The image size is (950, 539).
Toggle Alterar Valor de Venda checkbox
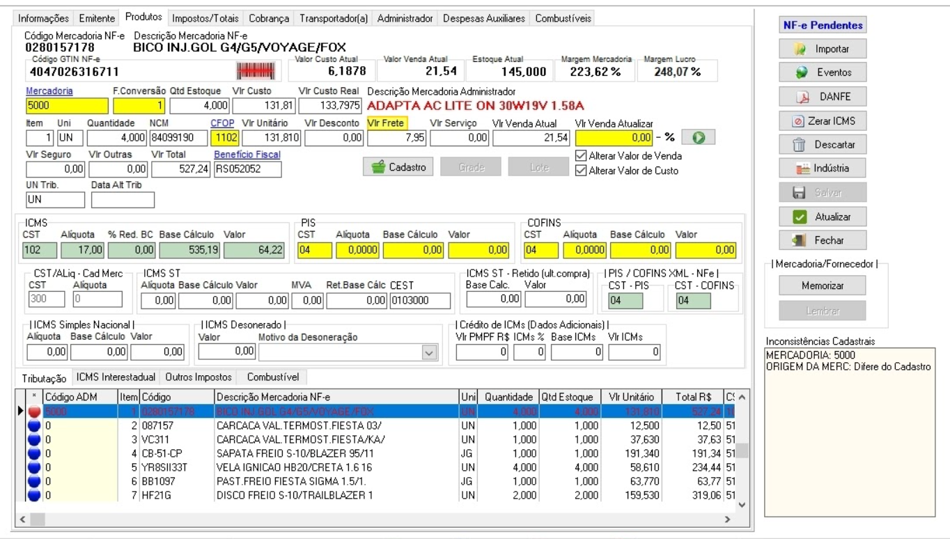(x=582, y=156)
